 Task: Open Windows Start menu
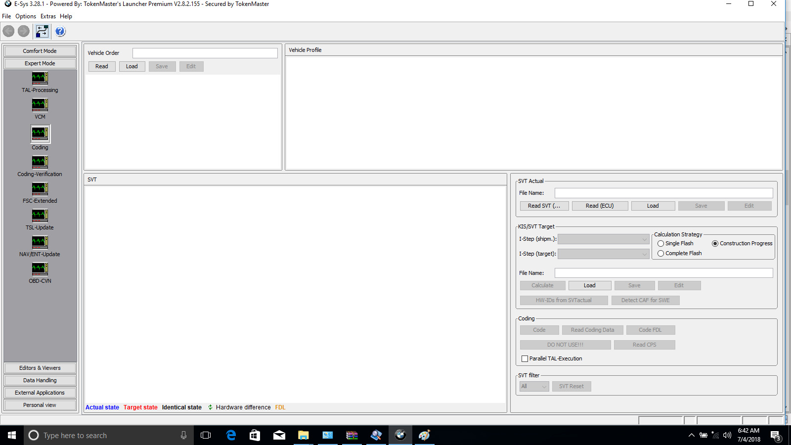(x=12, y=435)
